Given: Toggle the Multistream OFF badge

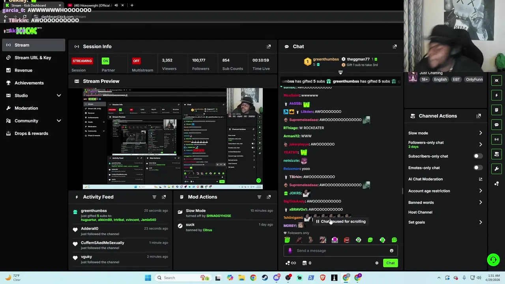Looking at the screenshot, I should [x=136, y=61].
